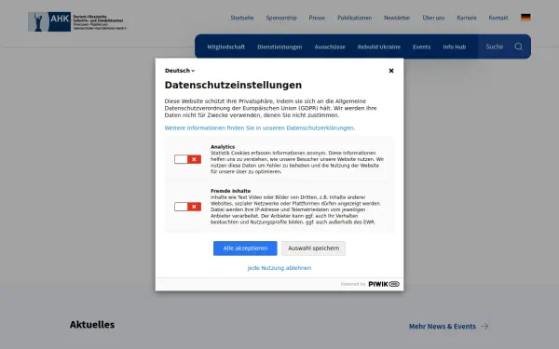
Task: Open the Deutsch language dropdown
Action: [180, 71]
